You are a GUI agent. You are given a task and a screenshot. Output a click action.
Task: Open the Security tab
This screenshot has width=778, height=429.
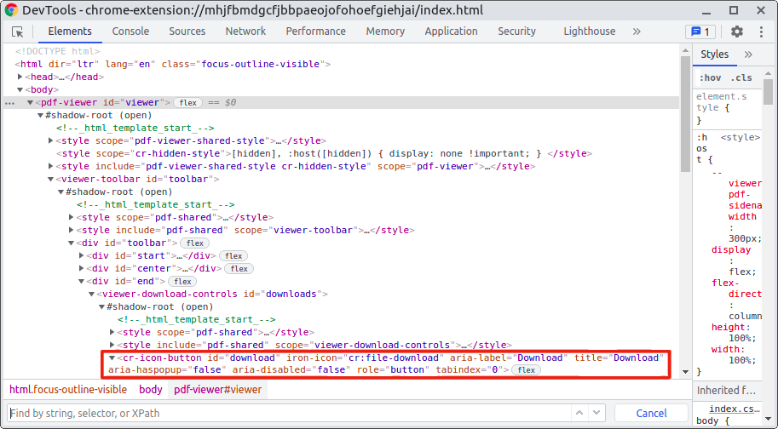tap(516, 31)
